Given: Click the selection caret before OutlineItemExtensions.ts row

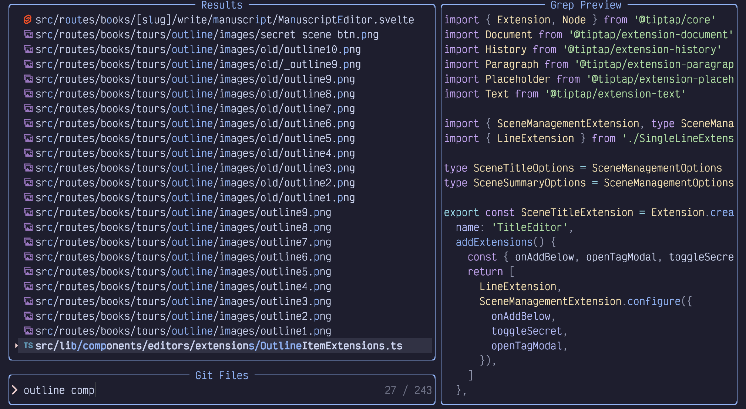Looking at the screenshot, I should click(16, 346).
